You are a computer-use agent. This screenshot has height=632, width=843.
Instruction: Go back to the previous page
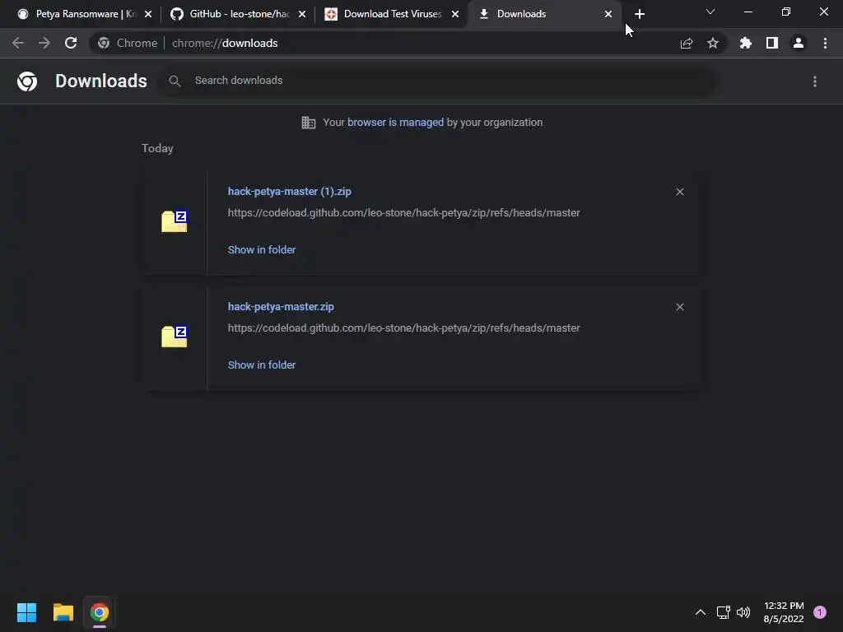18,43
